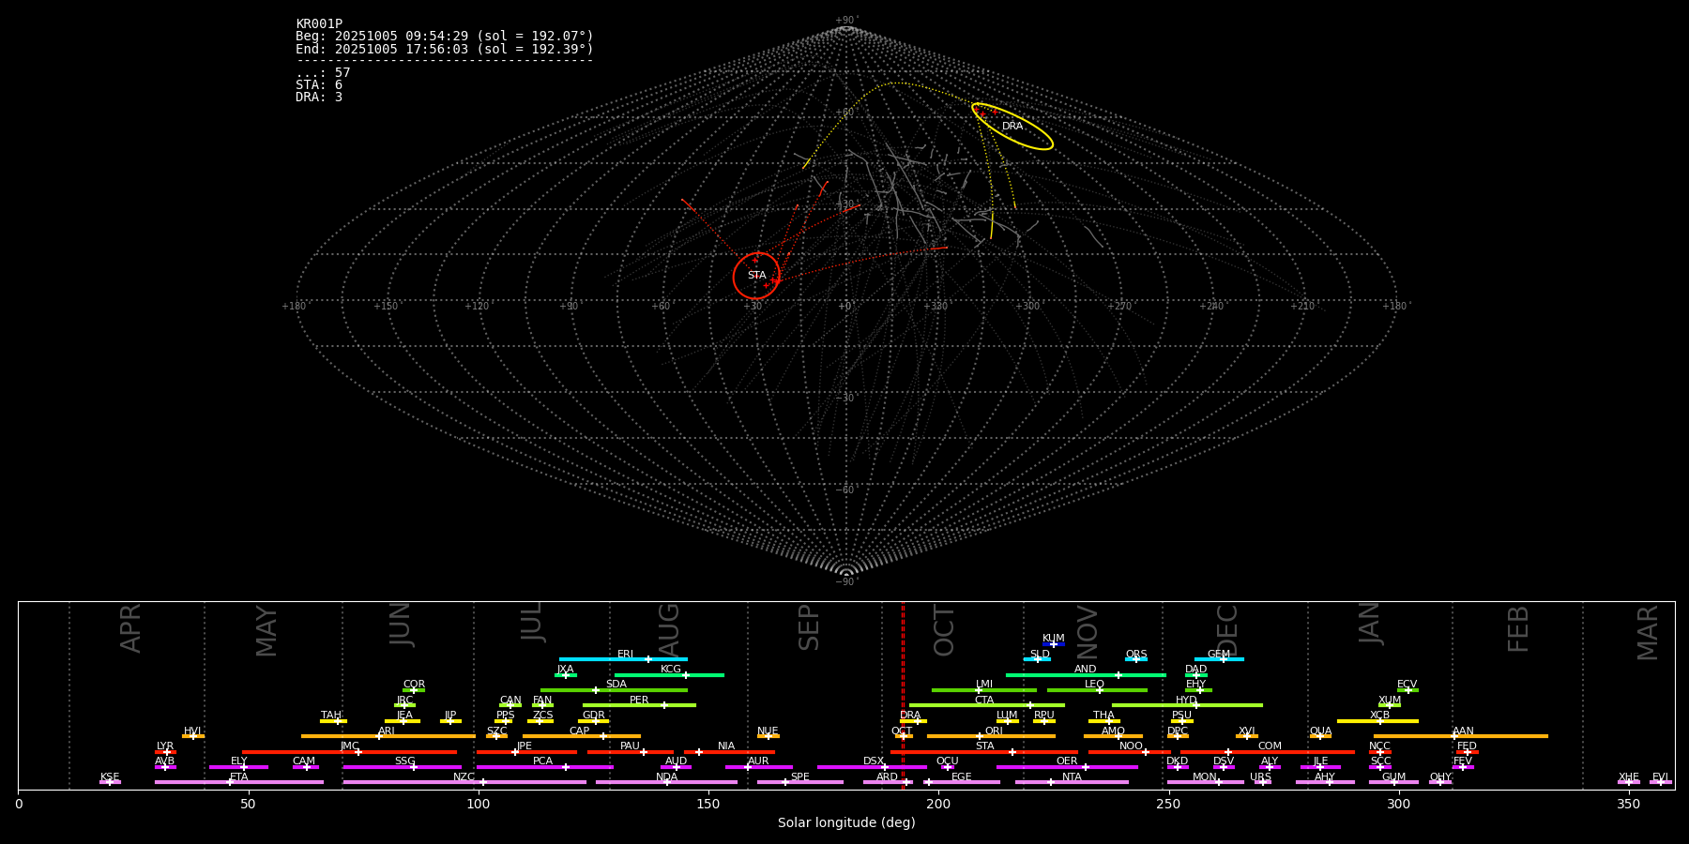Click the +330 longitude label on sky map

click(x=936, y=307)
